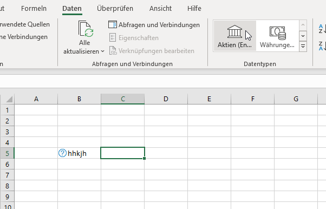Sort ascending with A-Z icon
Image resolution: width=326 pixels, height=209 pixels.
point(322,29)
